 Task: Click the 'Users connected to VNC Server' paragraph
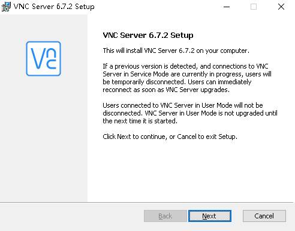tap(190, 113)
